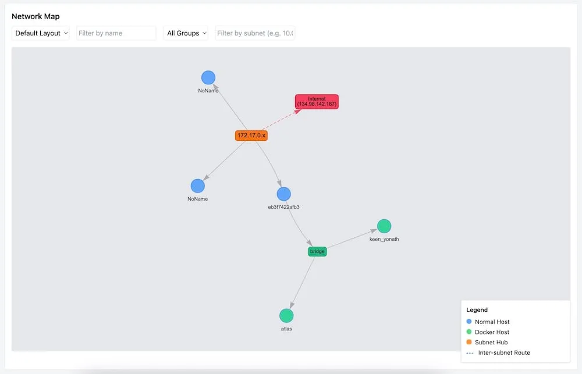Image resolution: width=582 pixels, height=374 pixels.
Task: Select the eb3f7422afb3 host node circle
Action: (283, 194)
